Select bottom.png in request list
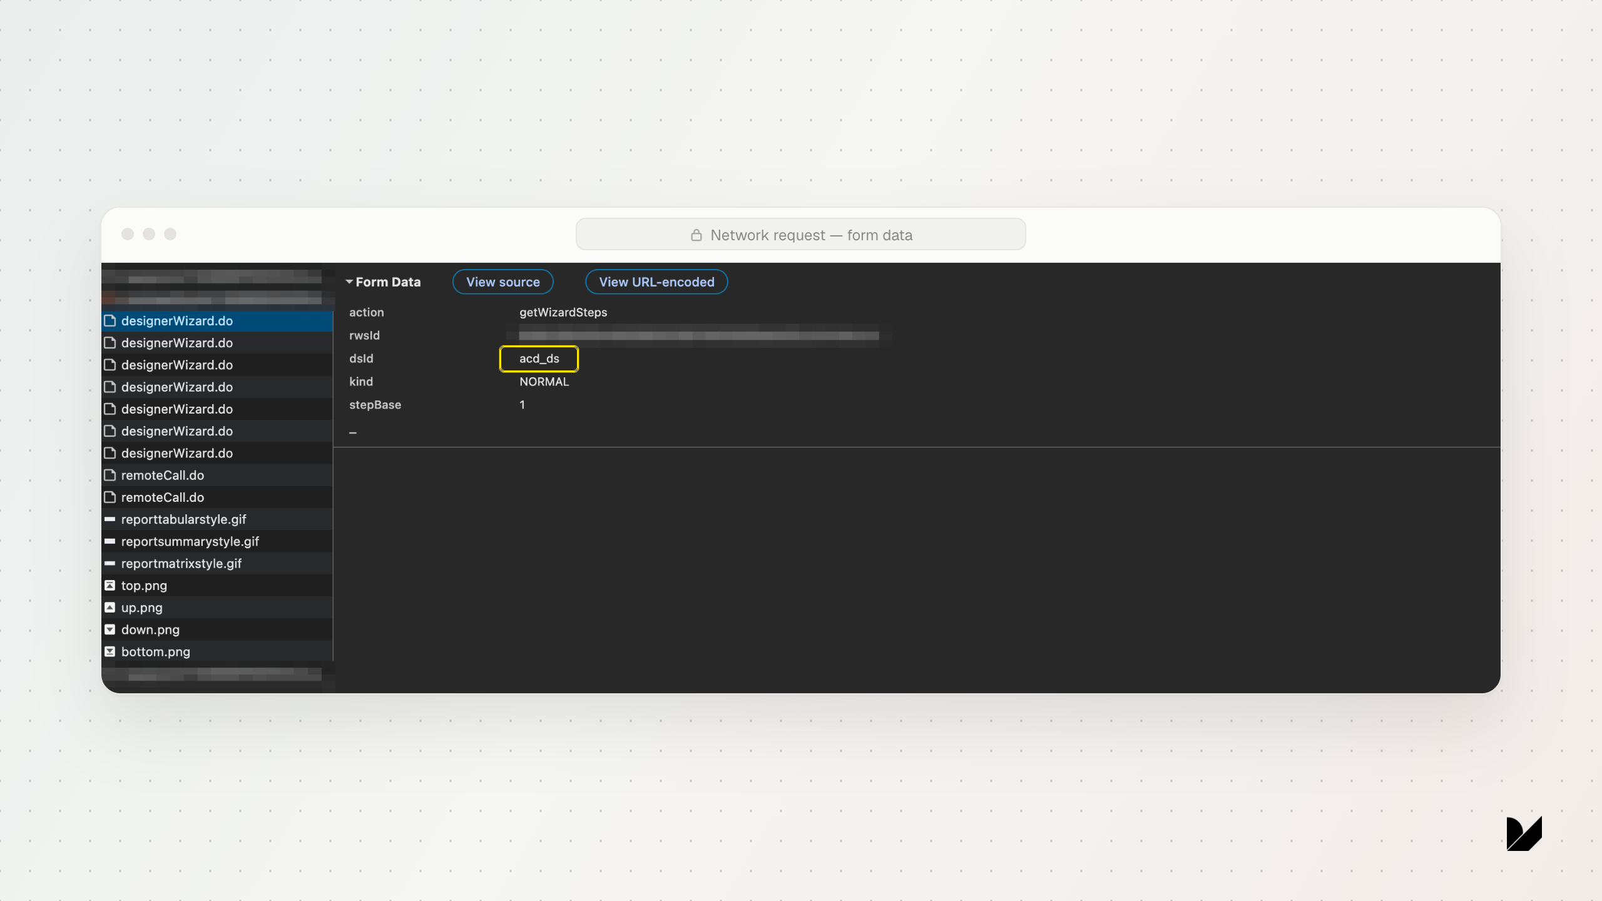Viewport: 1602px width, 901px height. tap(217, 652)
